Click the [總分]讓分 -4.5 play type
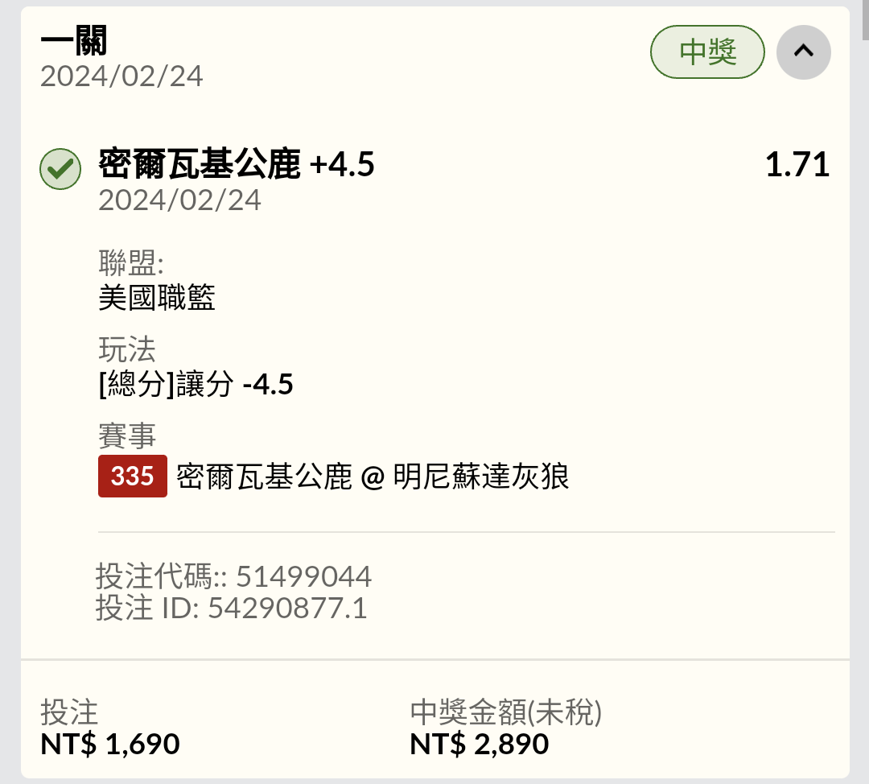 pyautogui.click(x=196, y=384)
